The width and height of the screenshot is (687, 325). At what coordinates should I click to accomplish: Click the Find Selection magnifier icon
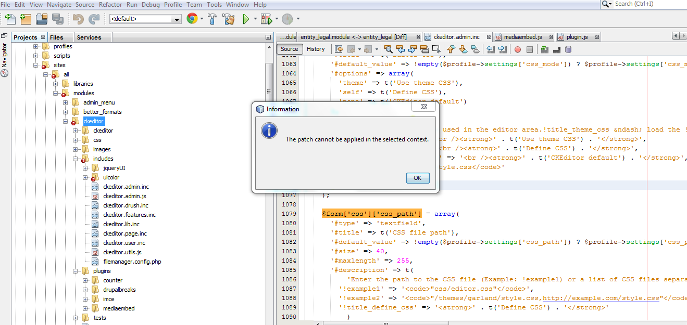[388, 49]
